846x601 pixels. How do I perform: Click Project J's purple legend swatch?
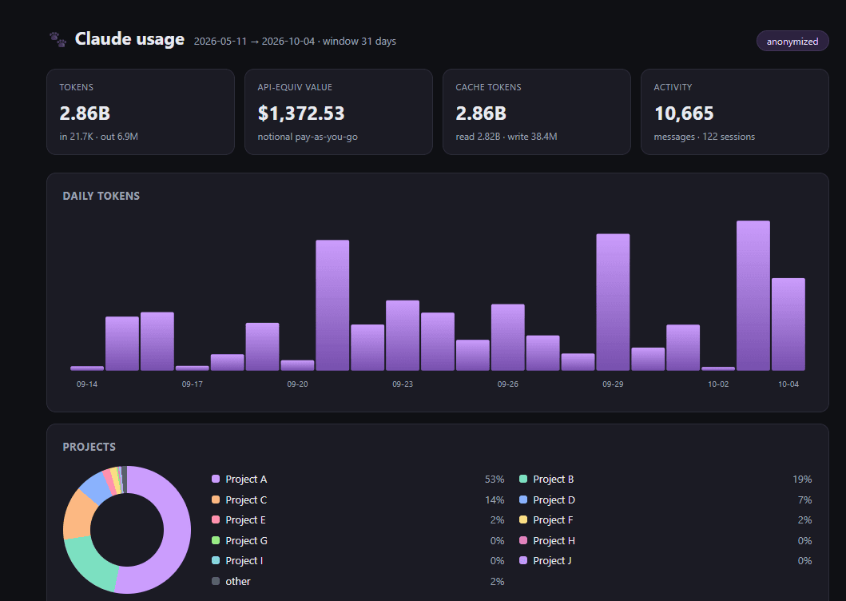(x=522, y=560)
